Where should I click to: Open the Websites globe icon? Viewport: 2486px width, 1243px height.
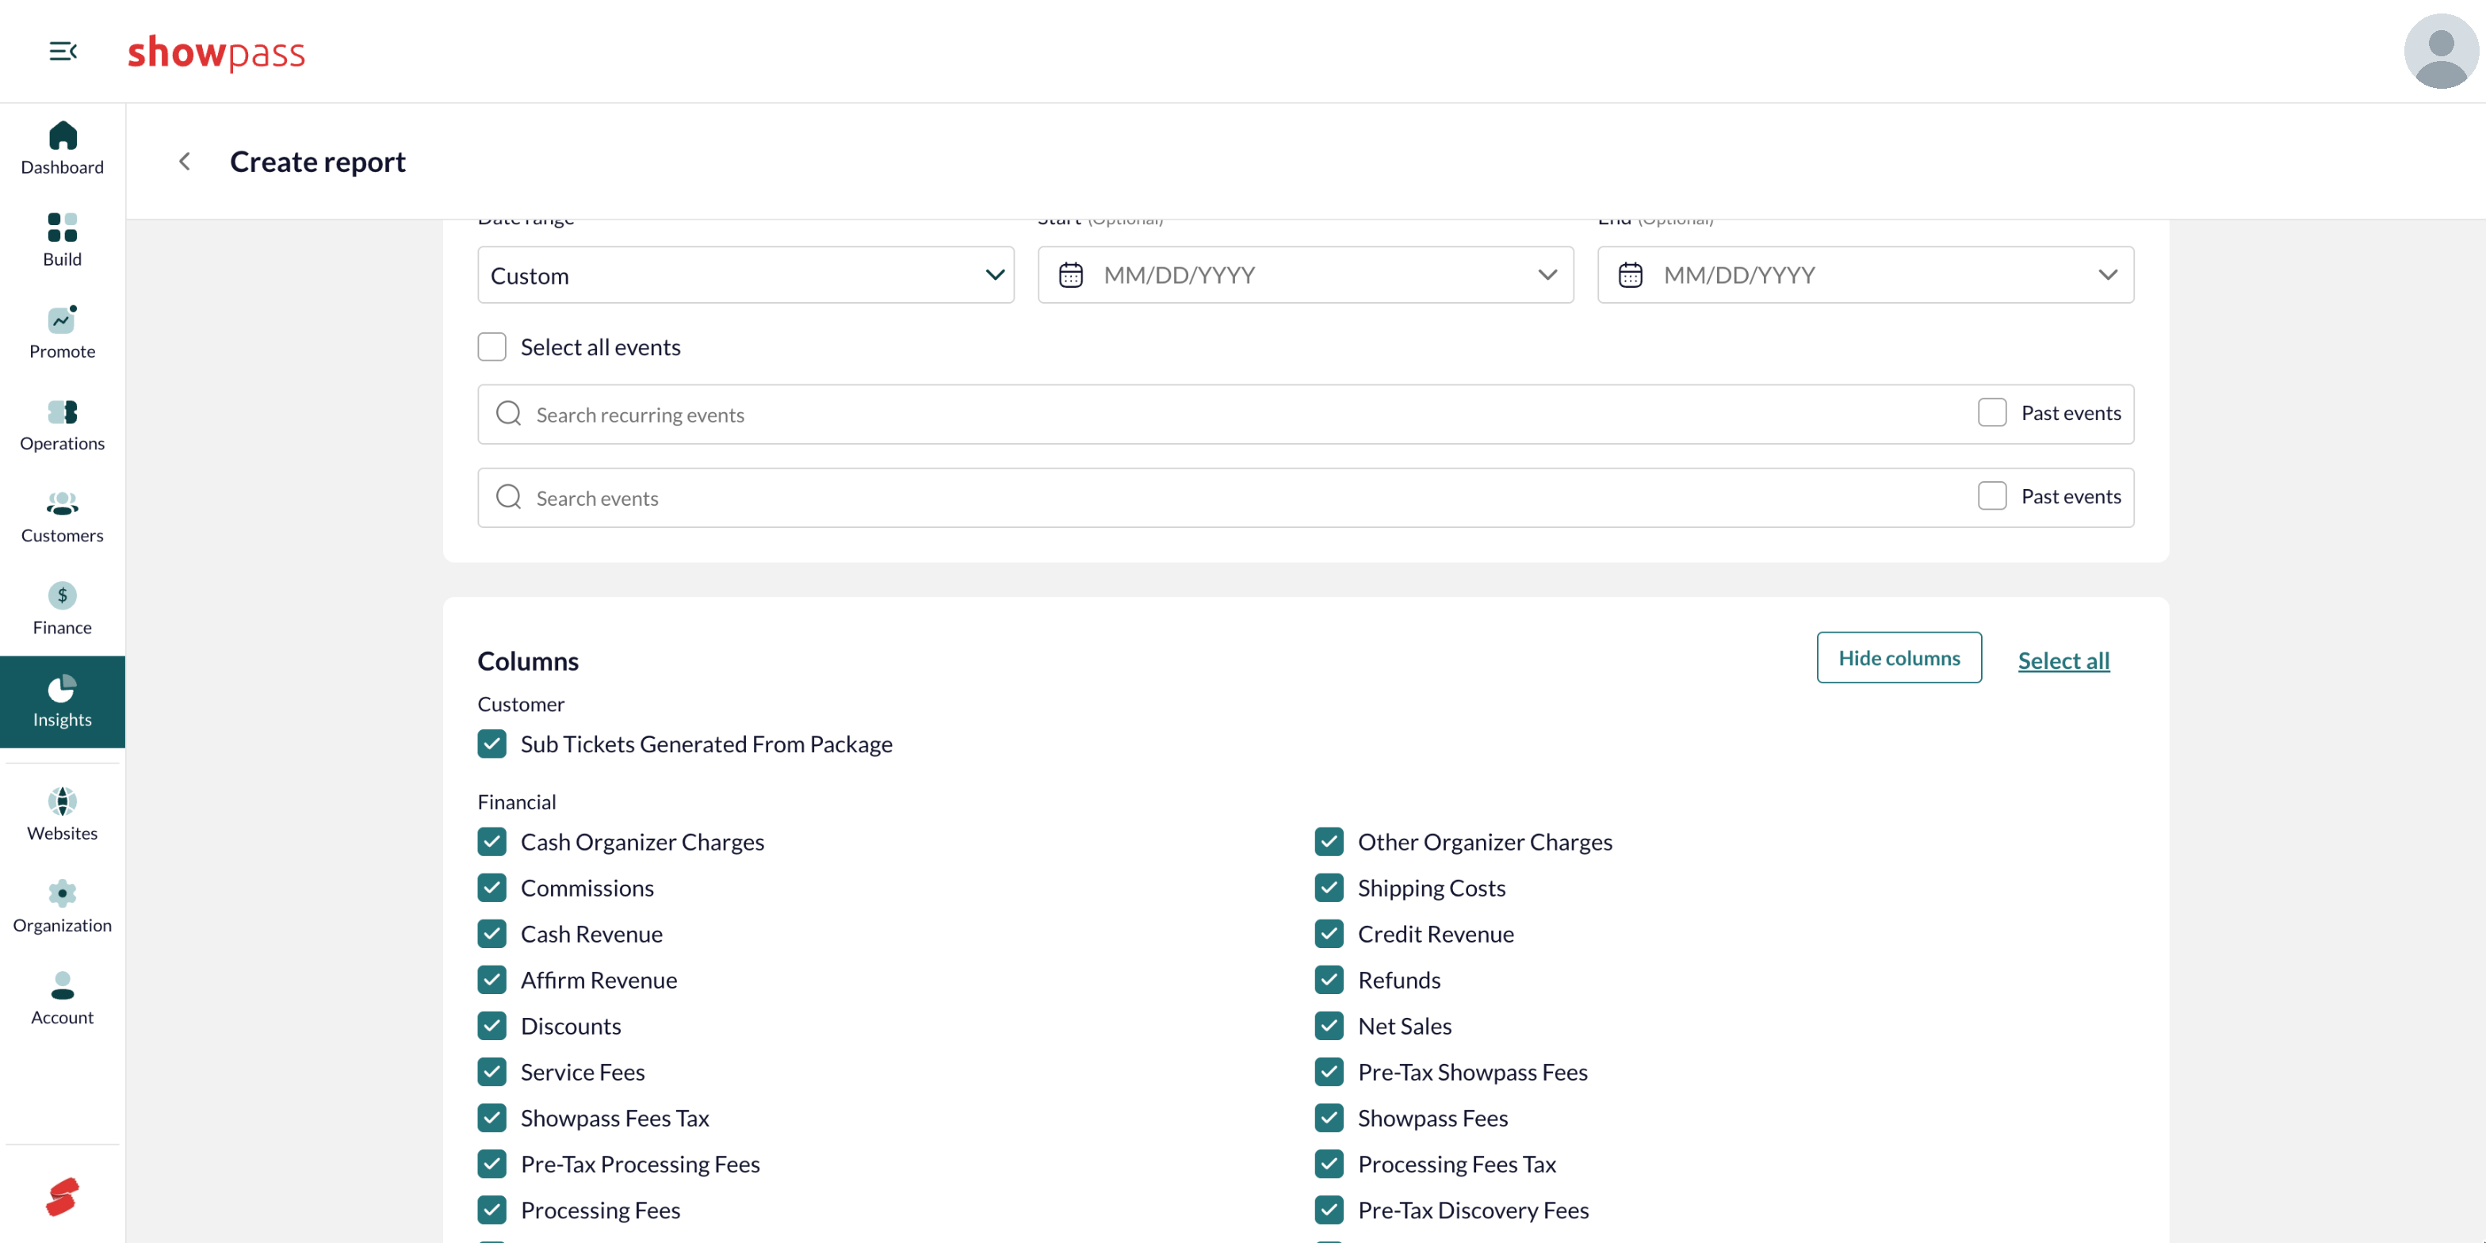click(x=62, y=801)
